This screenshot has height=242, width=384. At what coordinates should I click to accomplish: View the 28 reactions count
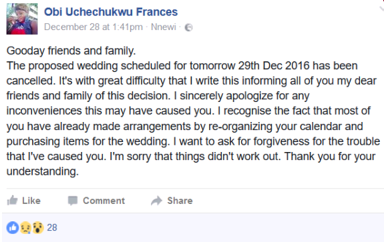pyautogui.click(x=52, y=227)
